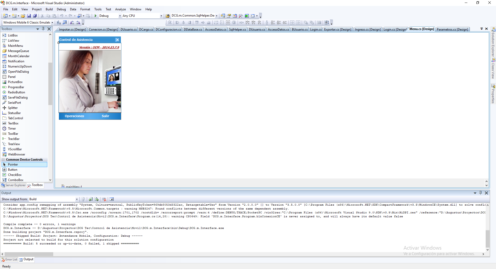Screen dimensions: 496x269
Task: Switch to the Login.cs [Design] tab
Action: click(x=395, y=29)
